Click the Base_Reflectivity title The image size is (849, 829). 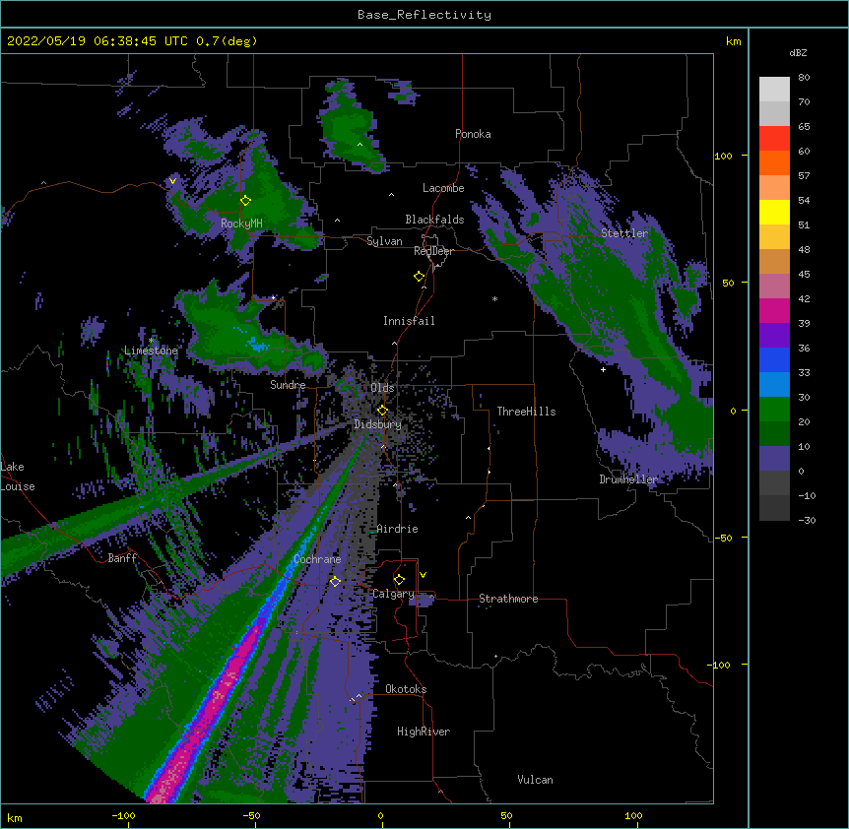[424, 15]
